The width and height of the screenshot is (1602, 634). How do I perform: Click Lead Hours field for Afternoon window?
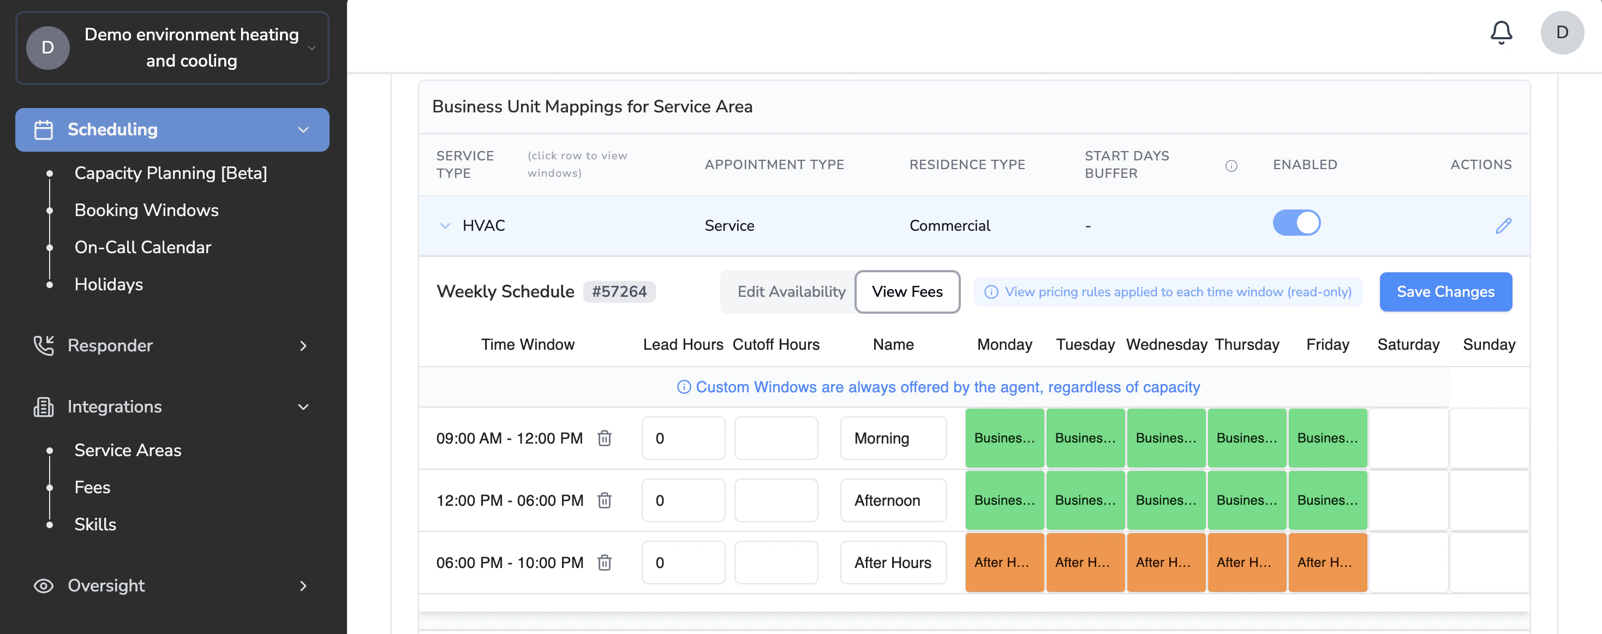[x=683, y=500]
